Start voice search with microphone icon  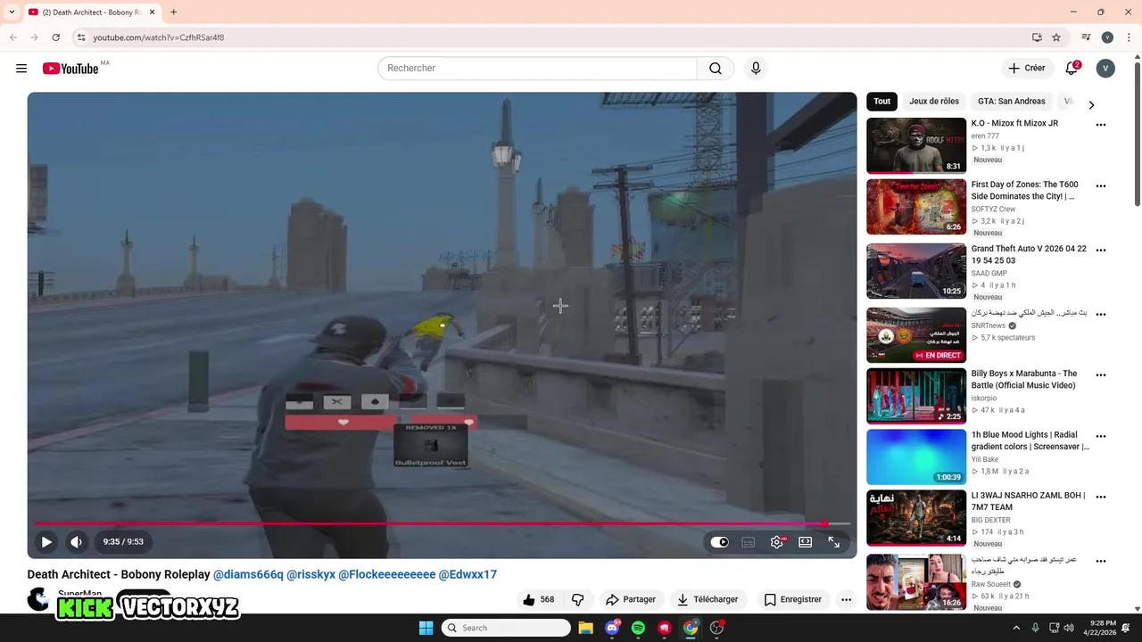[756, 69]
